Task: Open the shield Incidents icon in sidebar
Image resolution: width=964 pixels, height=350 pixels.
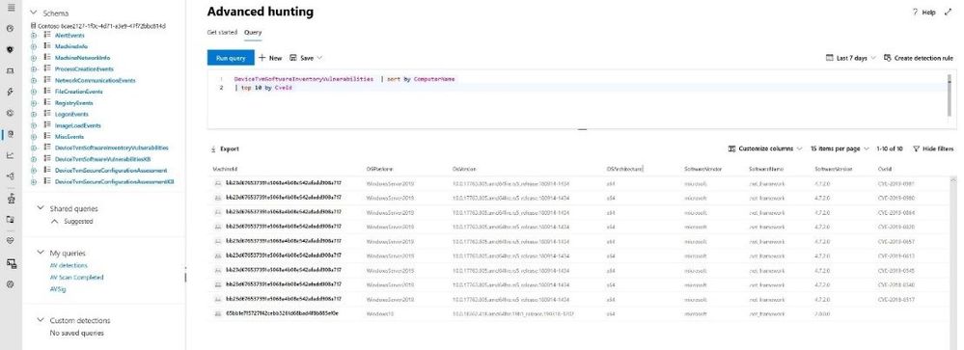Action: point(11,50)
